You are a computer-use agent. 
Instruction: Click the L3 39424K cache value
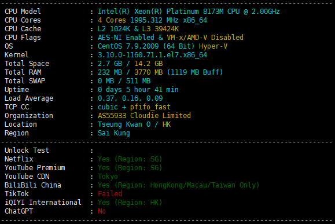[163, 29]
